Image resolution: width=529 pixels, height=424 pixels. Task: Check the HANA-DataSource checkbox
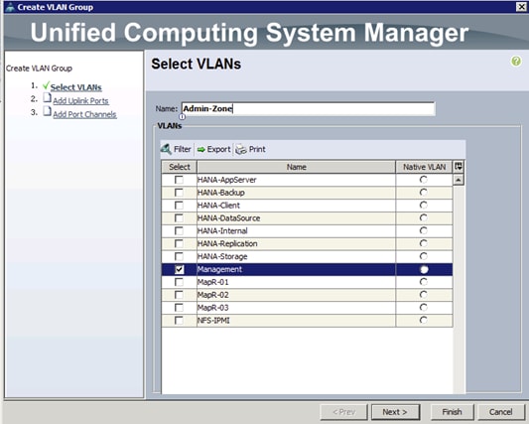[179, 218]
